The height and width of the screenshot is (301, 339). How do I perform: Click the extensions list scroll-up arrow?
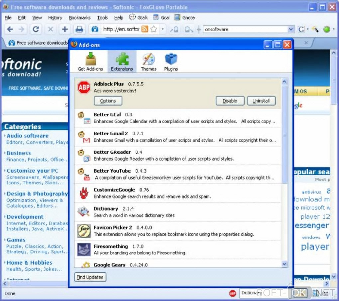(284, 82)
